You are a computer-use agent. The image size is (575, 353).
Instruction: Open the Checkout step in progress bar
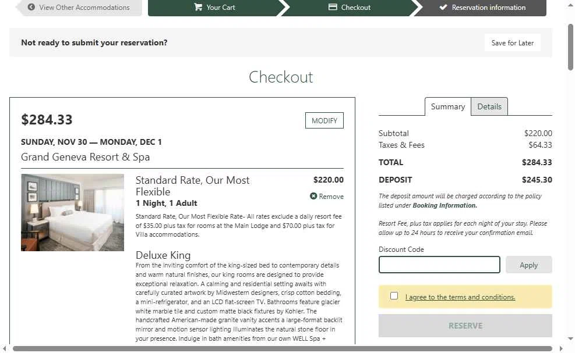350,8
